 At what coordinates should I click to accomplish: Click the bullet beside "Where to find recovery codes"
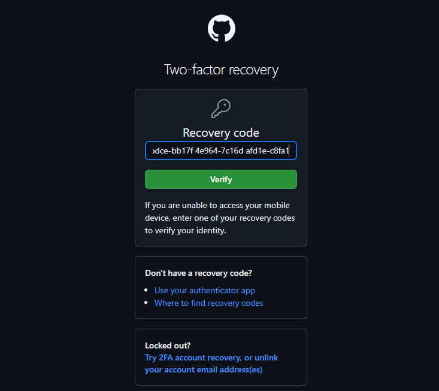click(147, 303)
